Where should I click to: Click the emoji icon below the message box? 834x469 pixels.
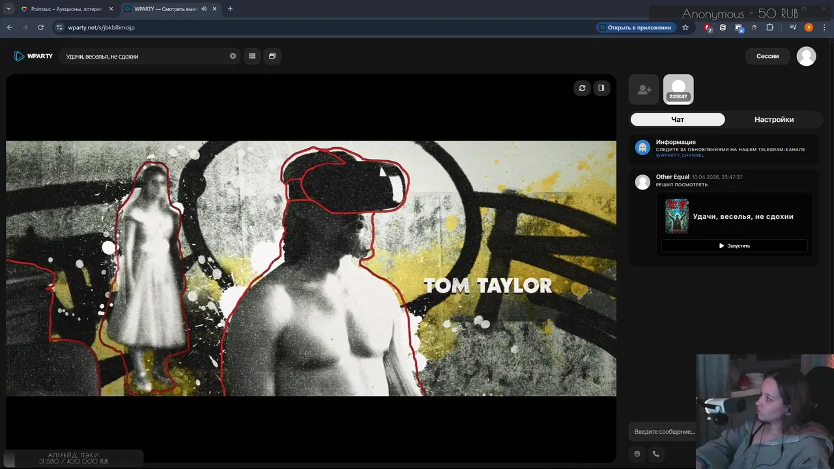[x=637, y=454]
